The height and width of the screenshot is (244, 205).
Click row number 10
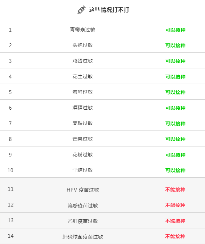click(x=10, y=170)
